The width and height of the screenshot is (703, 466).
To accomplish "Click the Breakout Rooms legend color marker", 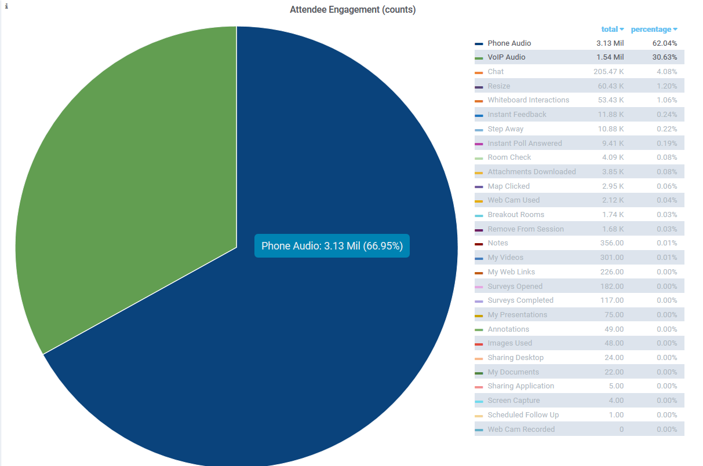I will click(x=479, y=215).
